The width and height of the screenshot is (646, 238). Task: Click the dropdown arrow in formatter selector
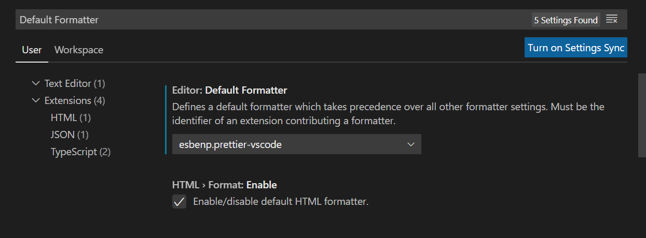[x=411, y=144]
